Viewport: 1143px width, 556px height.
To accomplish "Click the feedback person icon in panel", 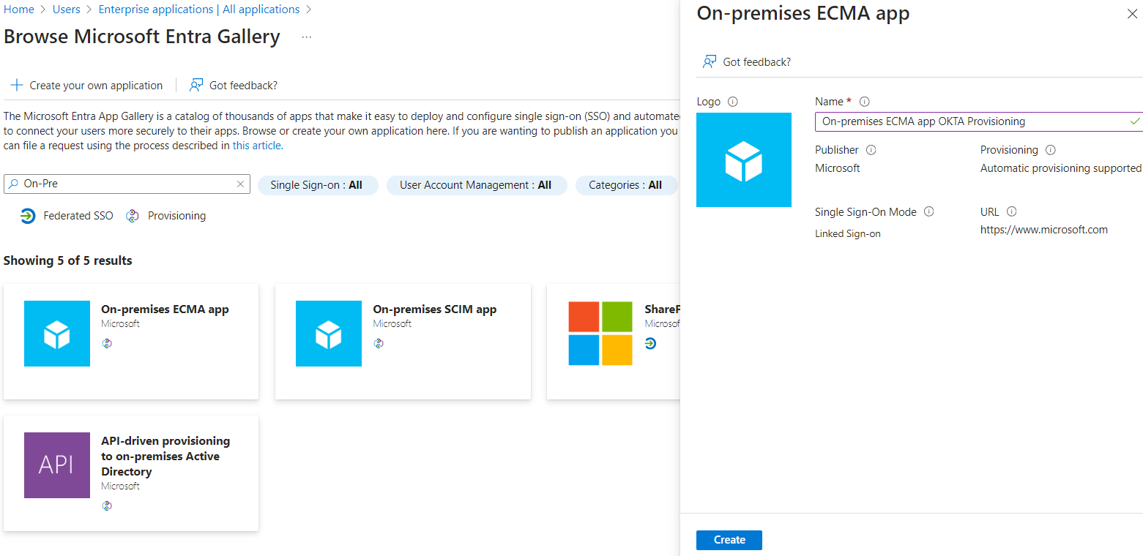I will [709, 62].
